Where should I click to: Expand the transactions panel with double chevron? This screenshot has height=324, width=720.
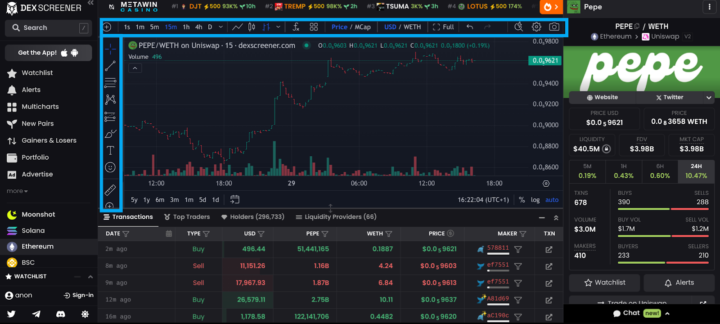(556, 217)
